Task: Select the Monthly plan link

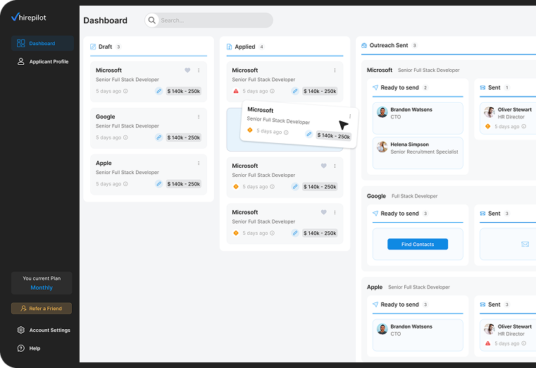Action: [x=42, y=288]
